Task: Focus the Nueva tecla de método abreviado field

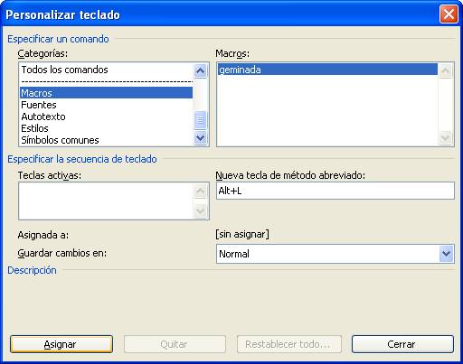Action: 335,191
